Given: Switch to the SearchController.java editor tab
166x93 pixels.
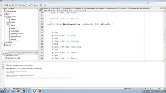Looking at the screenshot, I should pyautogui.click(x=134, y=8).
